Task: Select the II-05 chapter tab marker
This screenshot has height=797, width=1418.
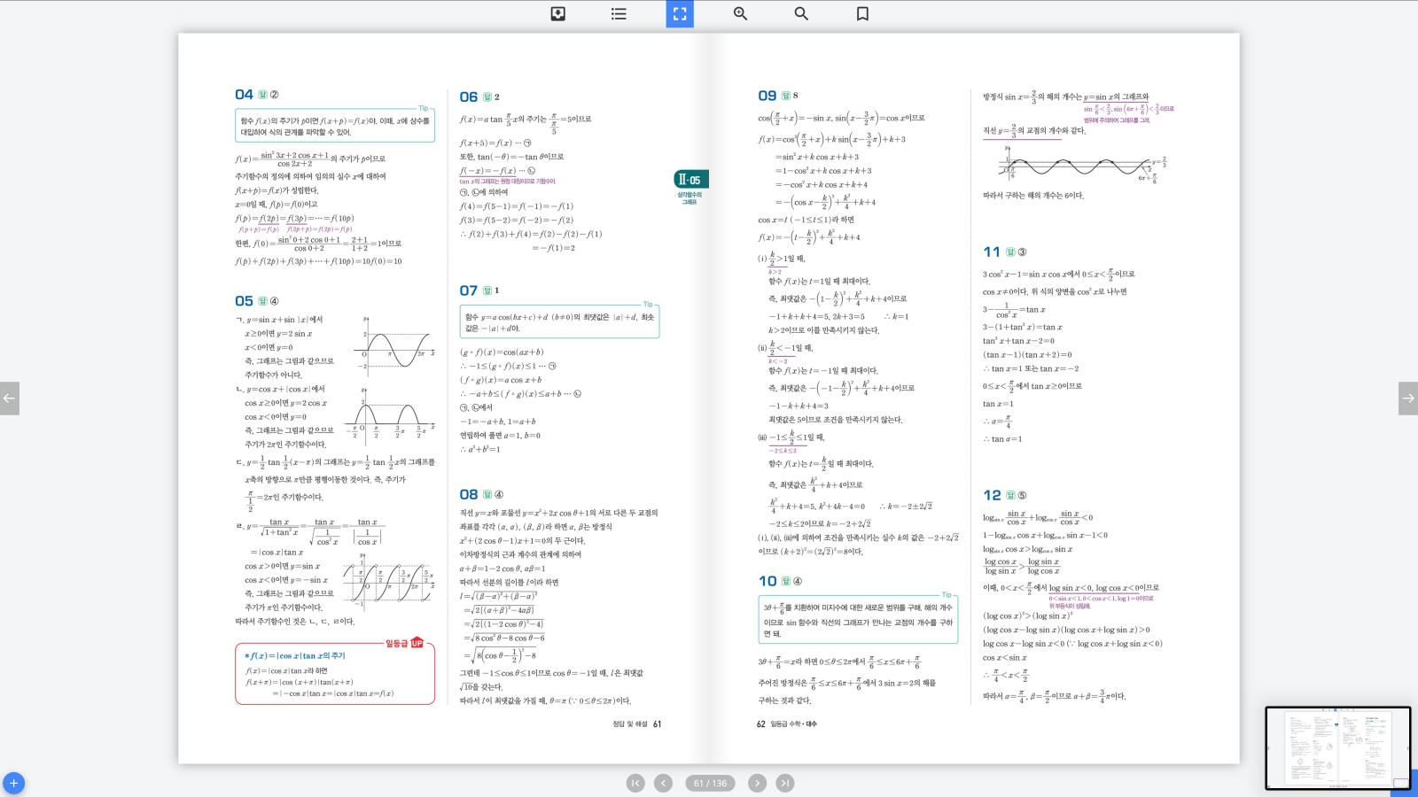Action: (690, 180)
